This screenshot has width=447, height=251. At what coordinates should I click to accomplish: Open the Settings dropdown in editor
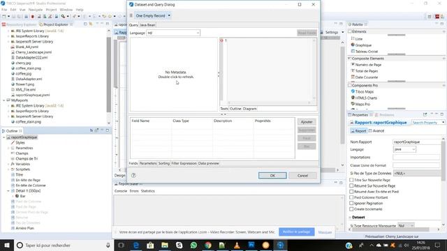coord(343,32)
